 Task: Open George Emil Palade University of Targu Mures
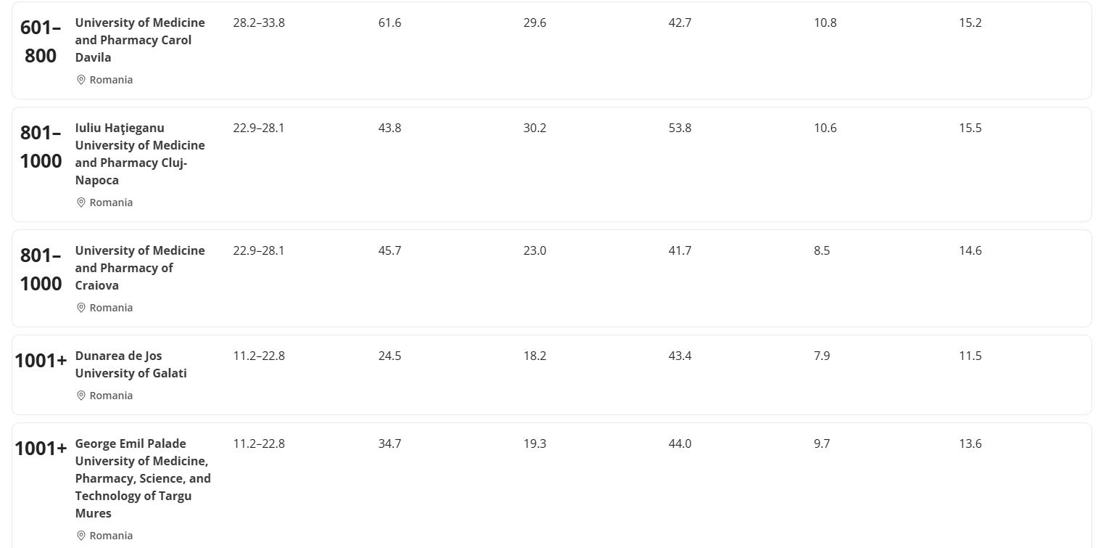click(142, 478)
